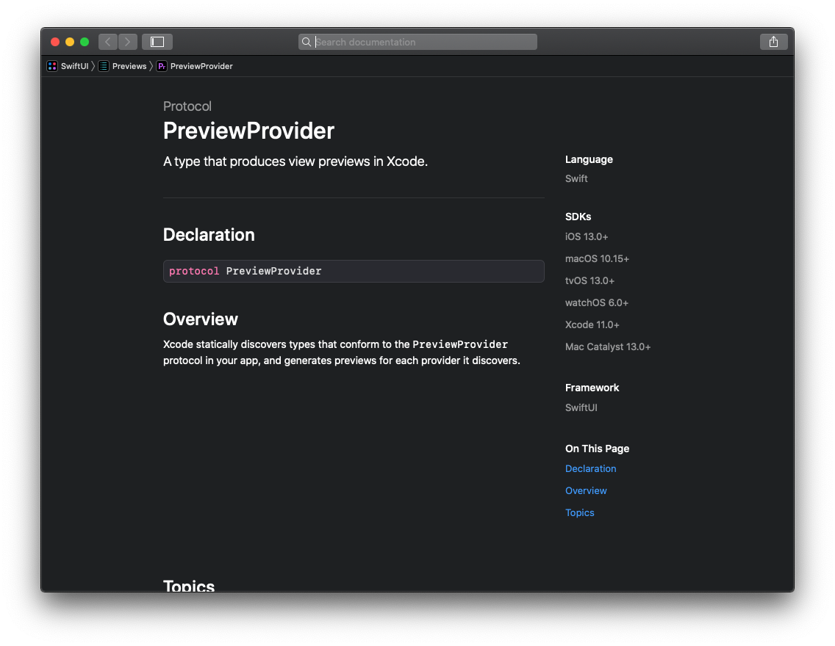Click the magnifying glass search icon

click(307, 42)
